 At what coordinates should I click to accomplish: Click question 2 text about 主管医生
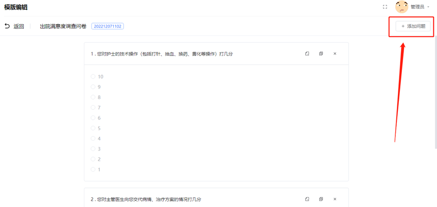click(x=146, y=199)
